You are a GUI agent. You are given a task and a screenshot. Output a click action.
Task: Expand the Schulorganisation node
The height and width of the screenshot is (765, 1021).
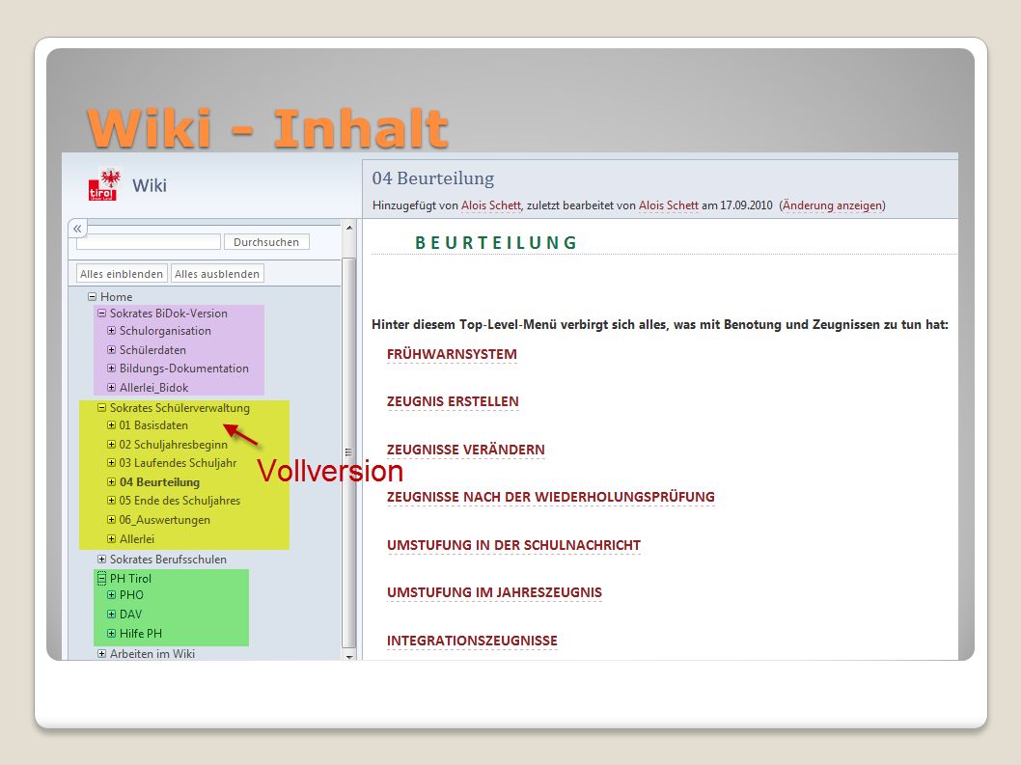coord(111,331)
